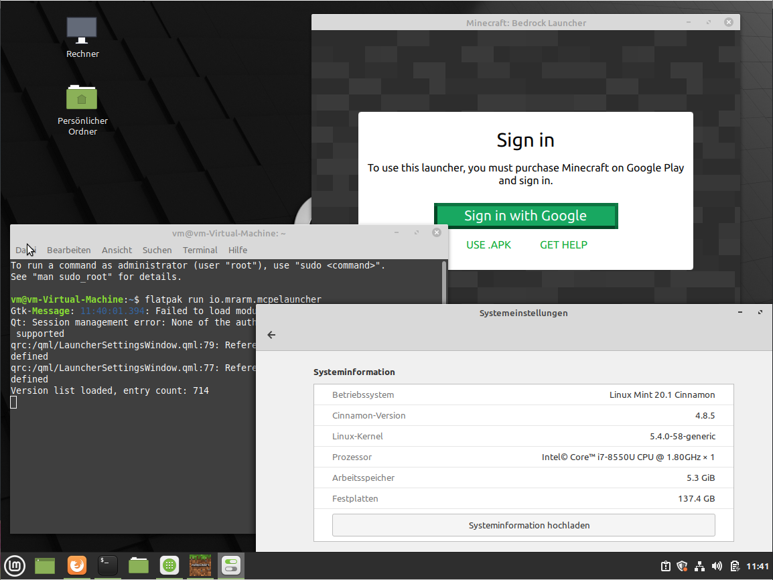This screenshot has width=773, height=580.
Task: Switch to the green grid app in taskbar
Action: point(169,565)
